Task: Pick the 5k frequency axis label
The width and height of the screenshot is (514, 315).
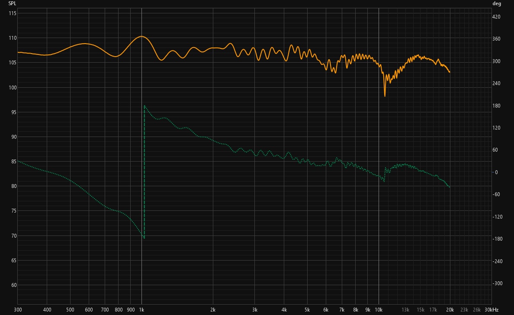Action: coord(307,310)
